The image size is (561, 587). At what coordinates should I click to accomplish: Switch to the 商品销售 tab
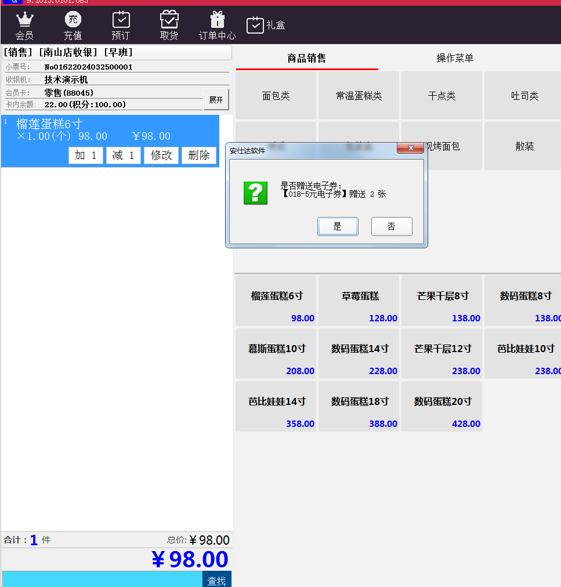[307, 58]
